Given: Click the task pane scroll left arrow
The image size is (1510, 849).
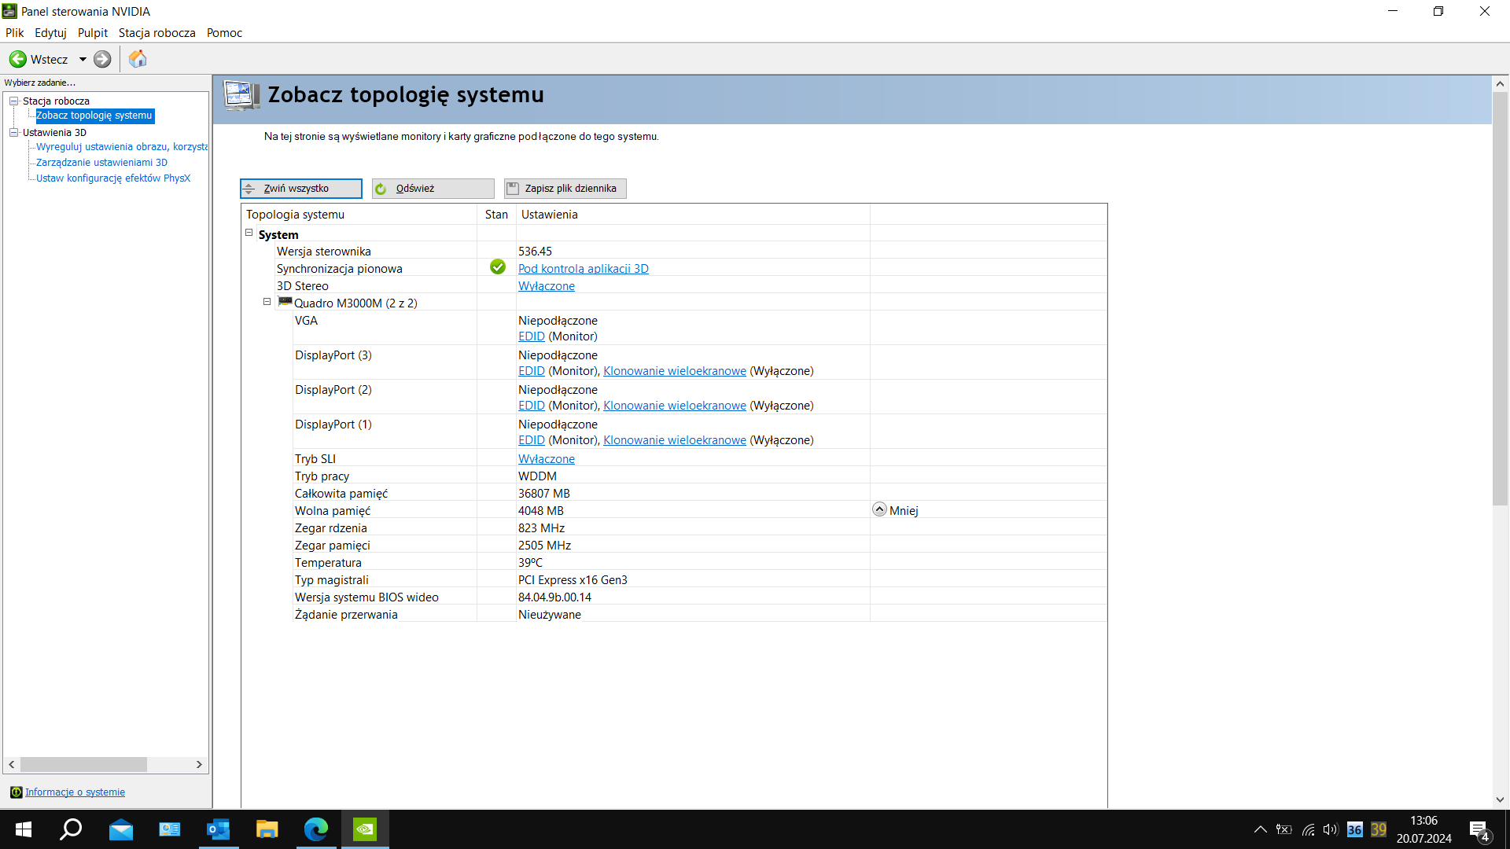Looking at the screenshot, I should 12,764.
